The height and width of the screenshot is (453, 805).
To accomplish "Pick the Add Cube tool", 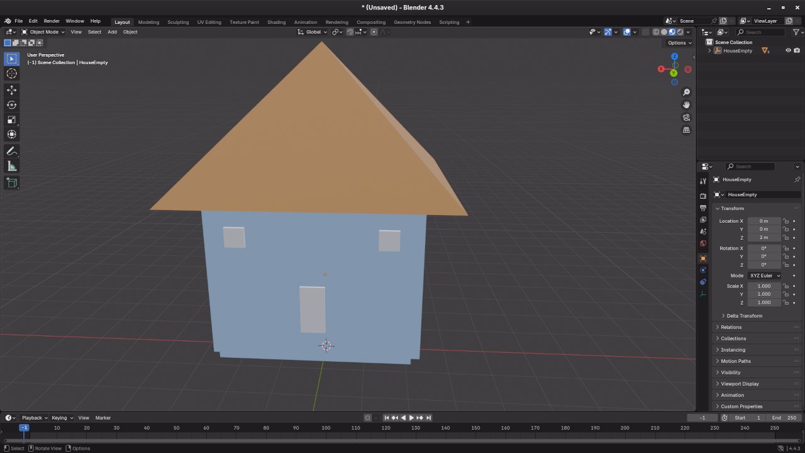I will [x=11, y=182].
